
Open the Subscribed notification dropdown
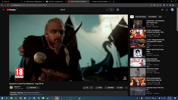coord(33,88)
